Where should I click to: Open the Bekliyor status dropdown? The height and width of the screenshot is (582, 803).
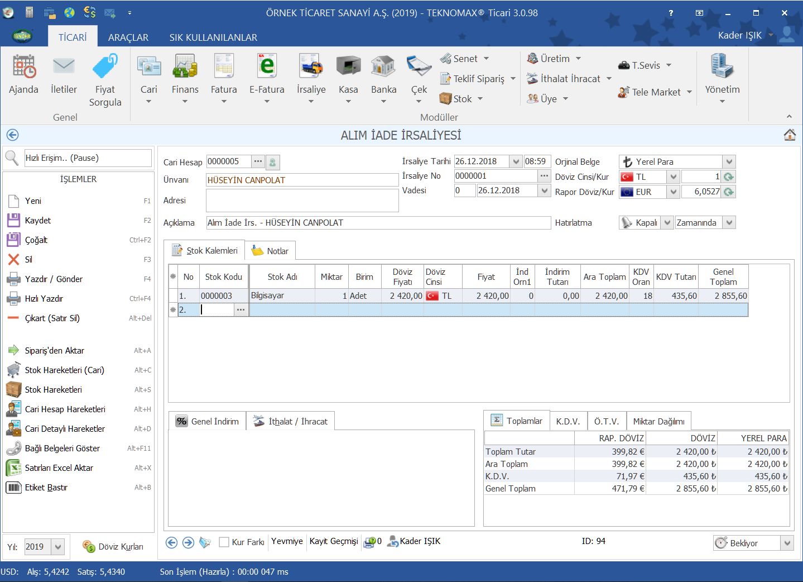(787, 543)
